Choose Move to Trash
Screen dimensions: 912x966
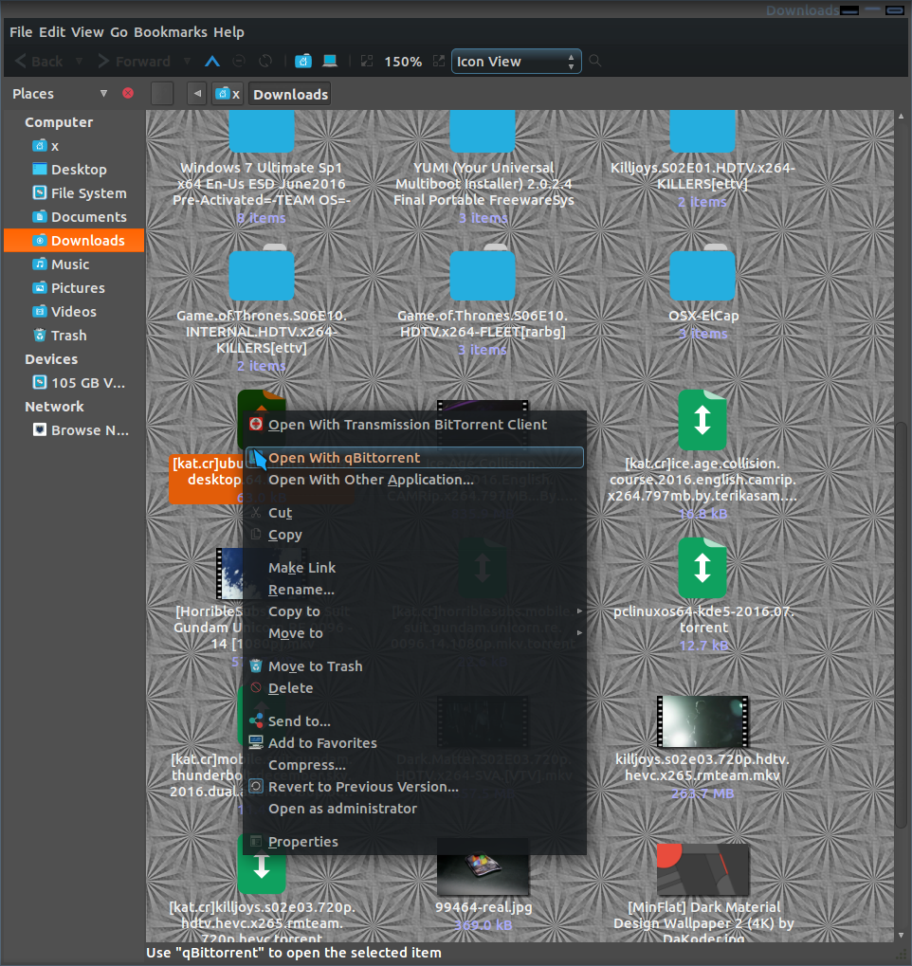(414, 666)
